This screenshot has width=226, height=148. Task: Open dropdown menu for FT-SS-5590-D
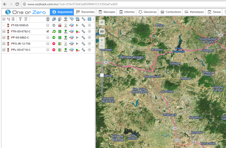(90, 25)
